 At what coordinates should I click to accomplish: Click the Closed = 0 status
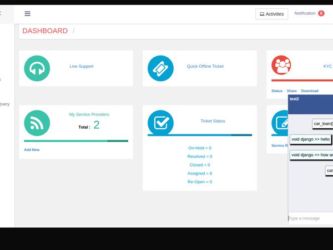point(200,165)
